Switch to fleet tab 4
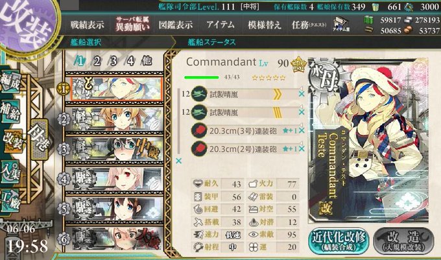 tap(130, 61)
